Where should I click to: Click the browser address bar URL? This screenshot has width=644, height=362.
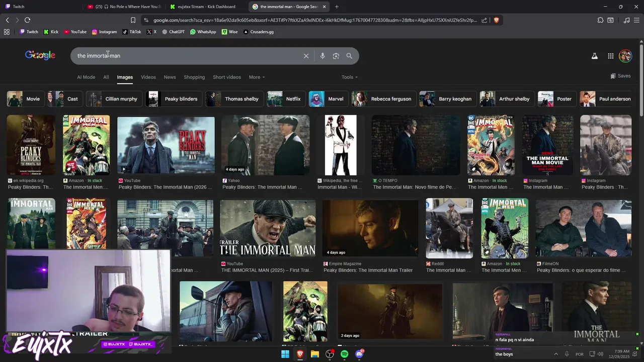(x=314, y=20)
